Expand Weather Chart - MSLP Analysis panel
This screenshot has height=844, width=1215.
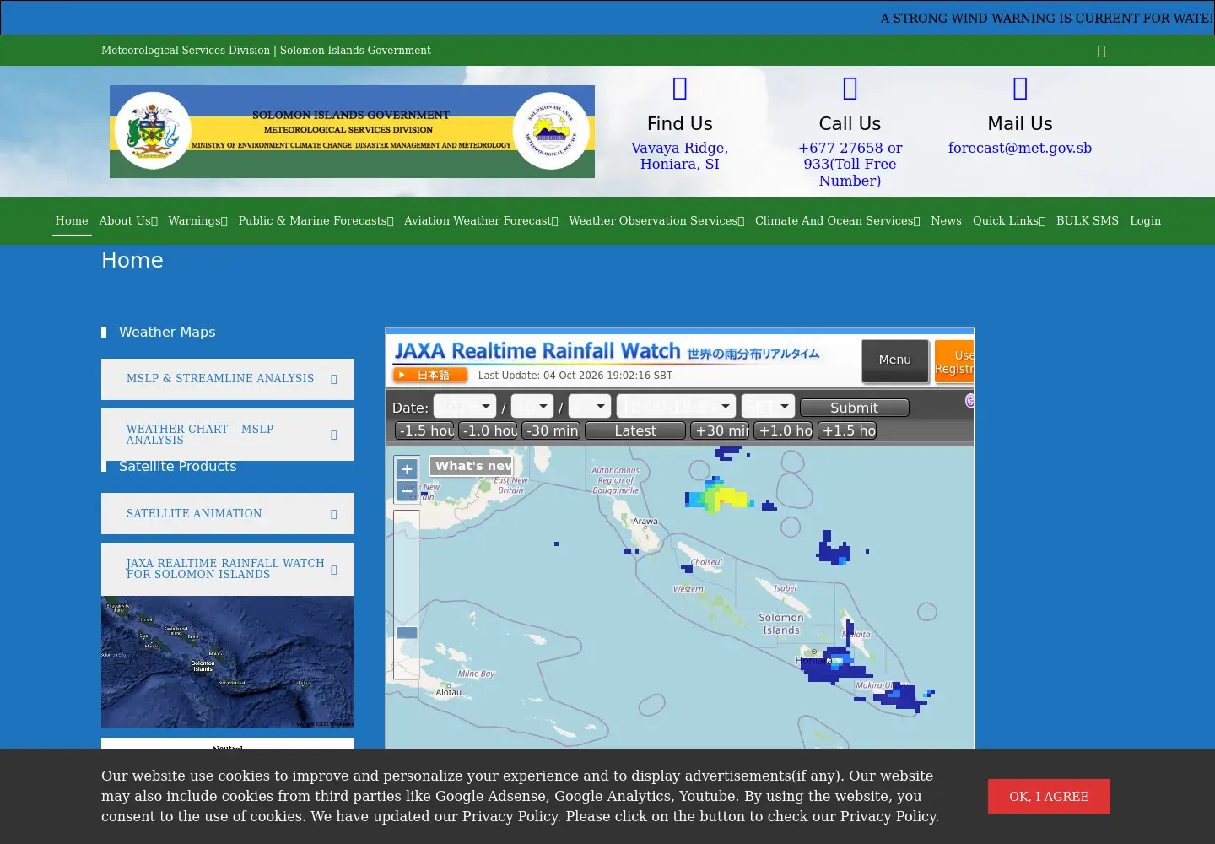228,435
